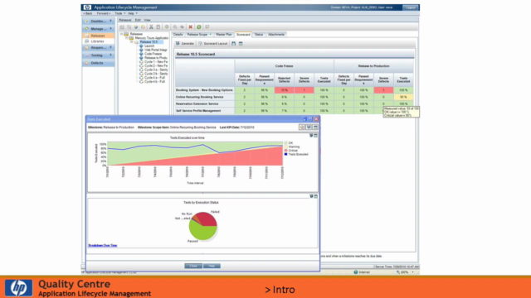The height and width of the screenshot is (298, 531).
Task: Collapse the Release 10.5 tree node
Action: [x=132, y=42]
